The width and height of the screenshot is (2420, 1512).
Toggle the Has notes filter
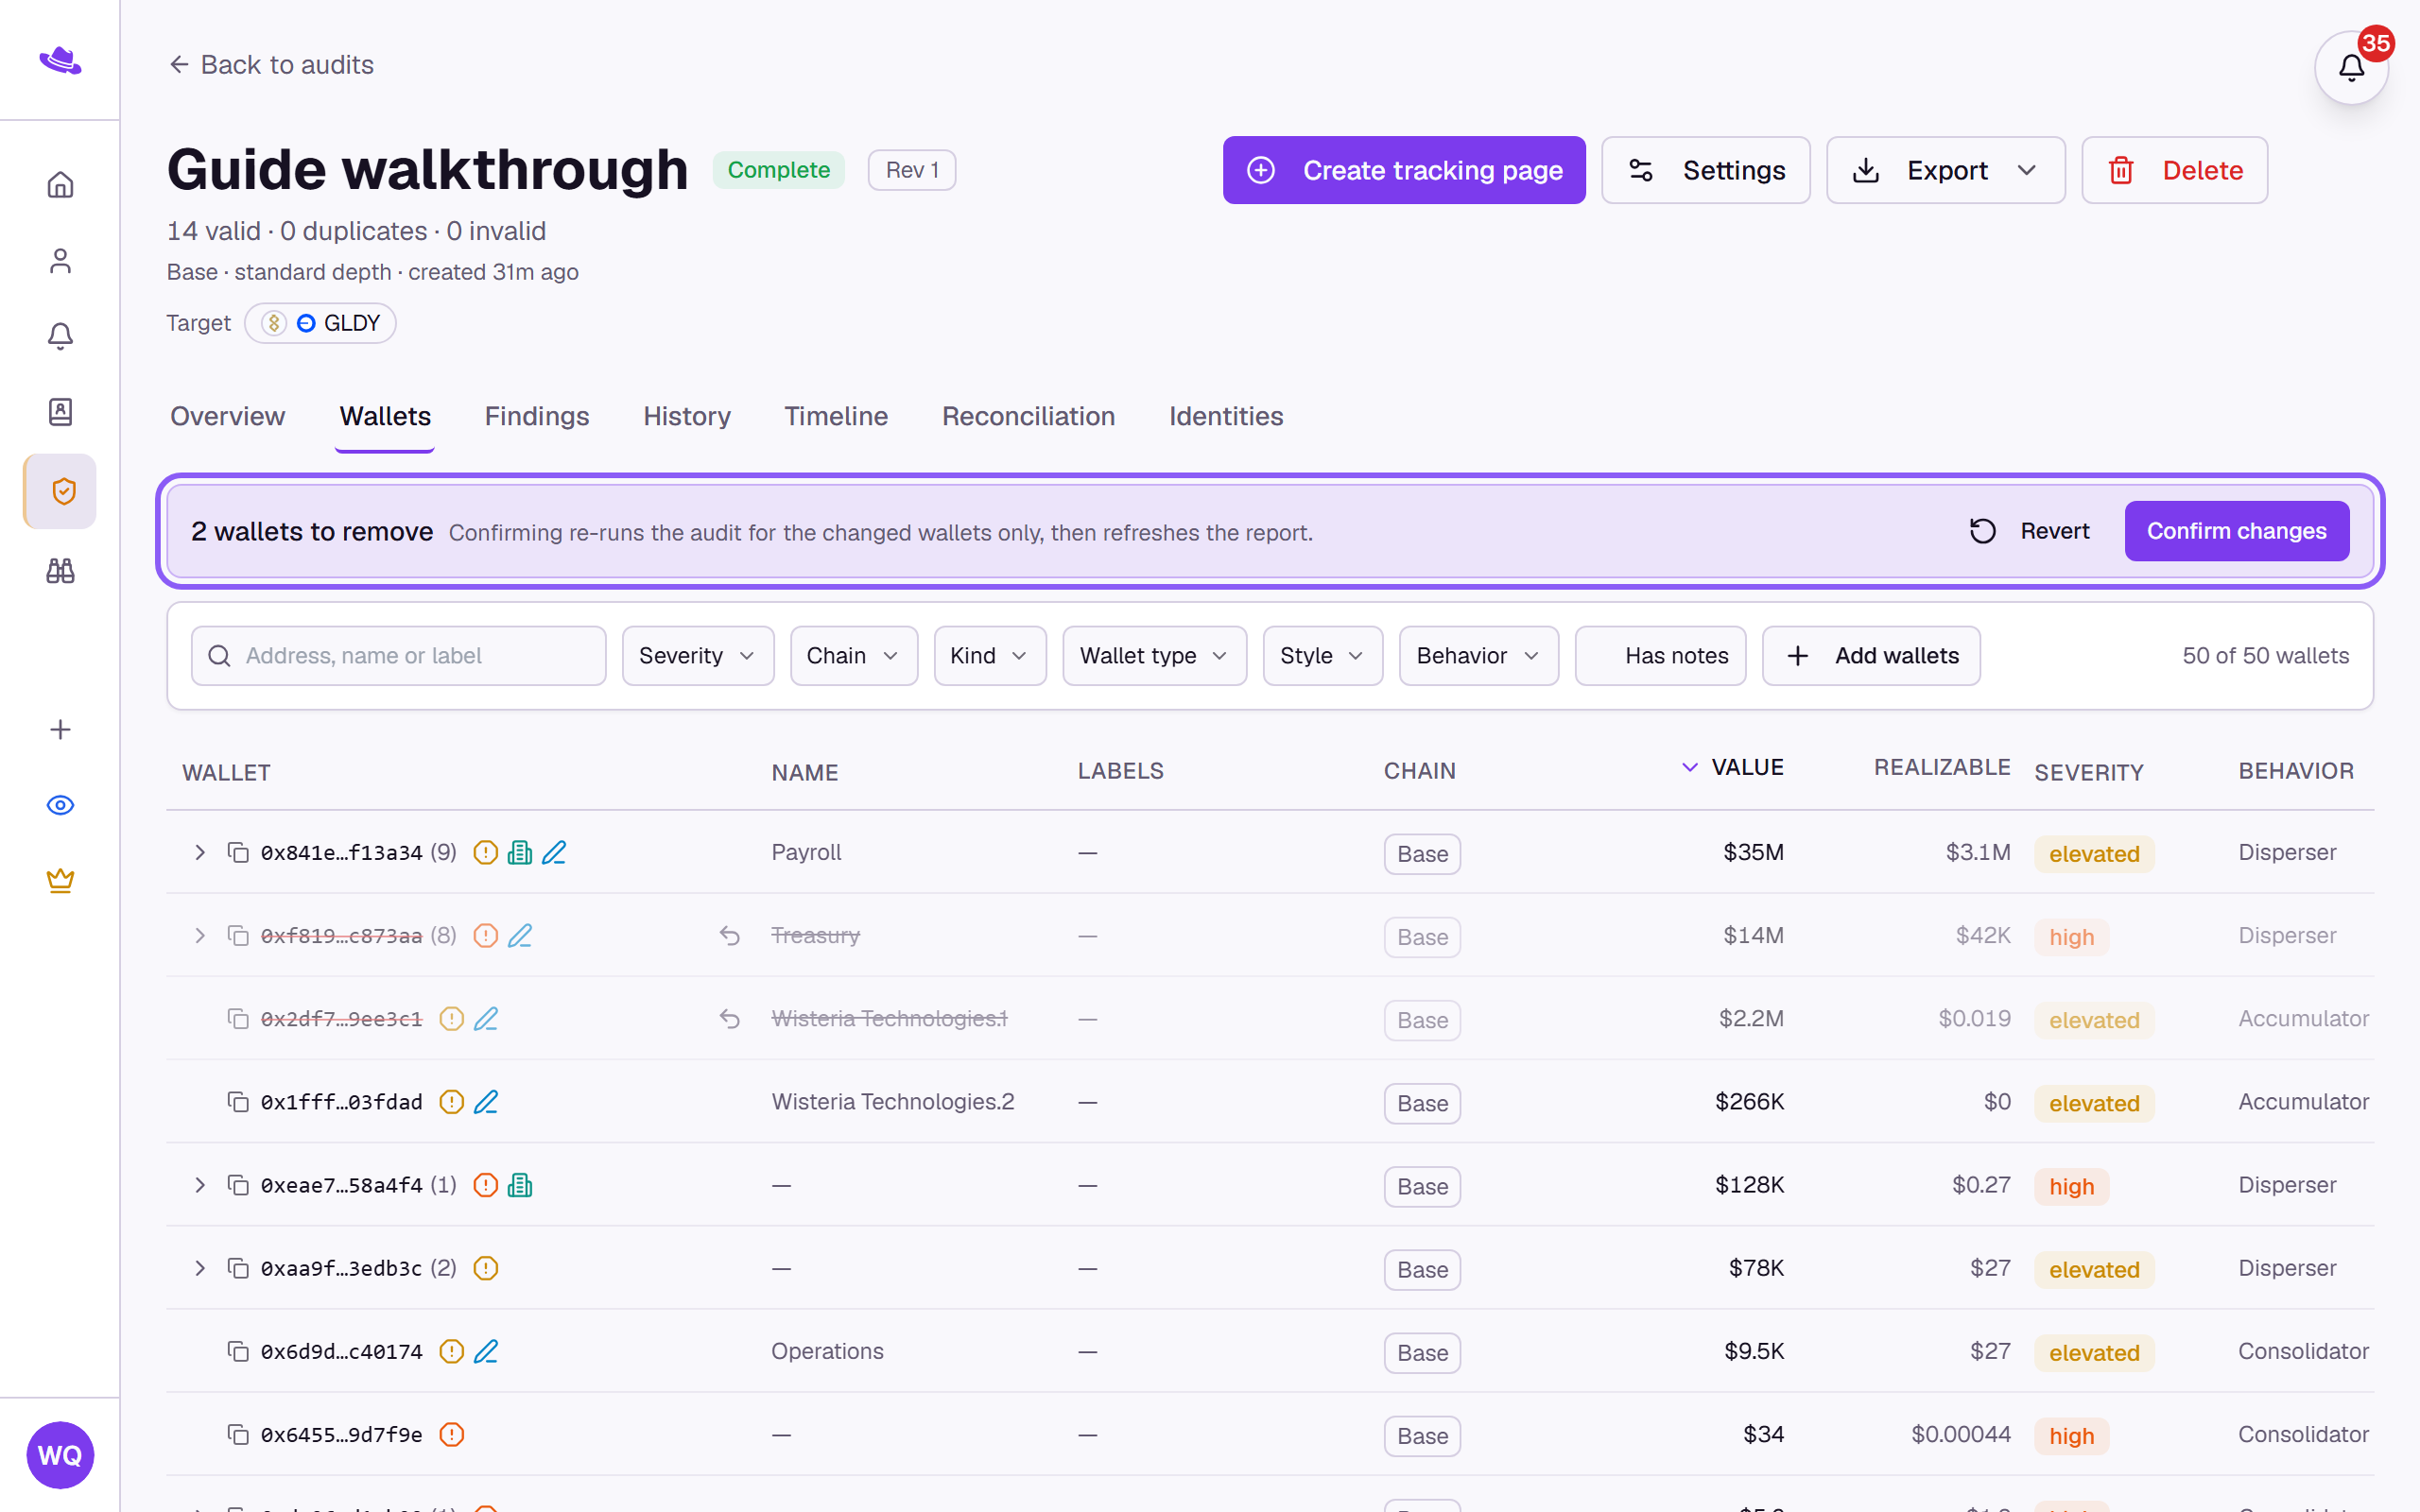click(1660, 656)
